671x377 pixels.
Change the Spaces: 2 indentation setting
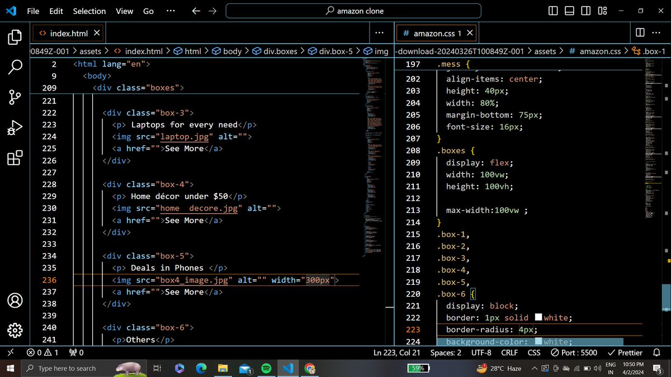point(446,352)
